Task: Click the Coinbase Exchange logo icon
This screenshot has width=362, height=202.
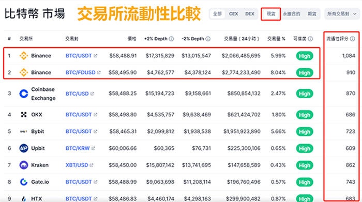Action: tap(24, 94)
